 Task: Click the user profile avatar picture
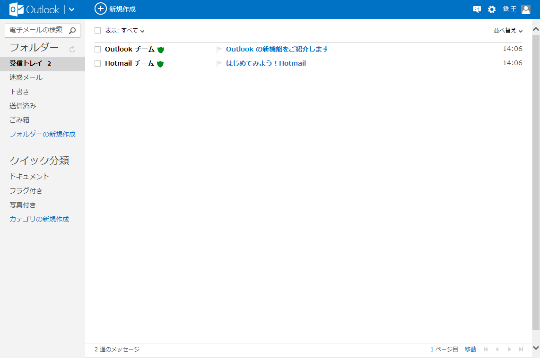click(526, 9)
